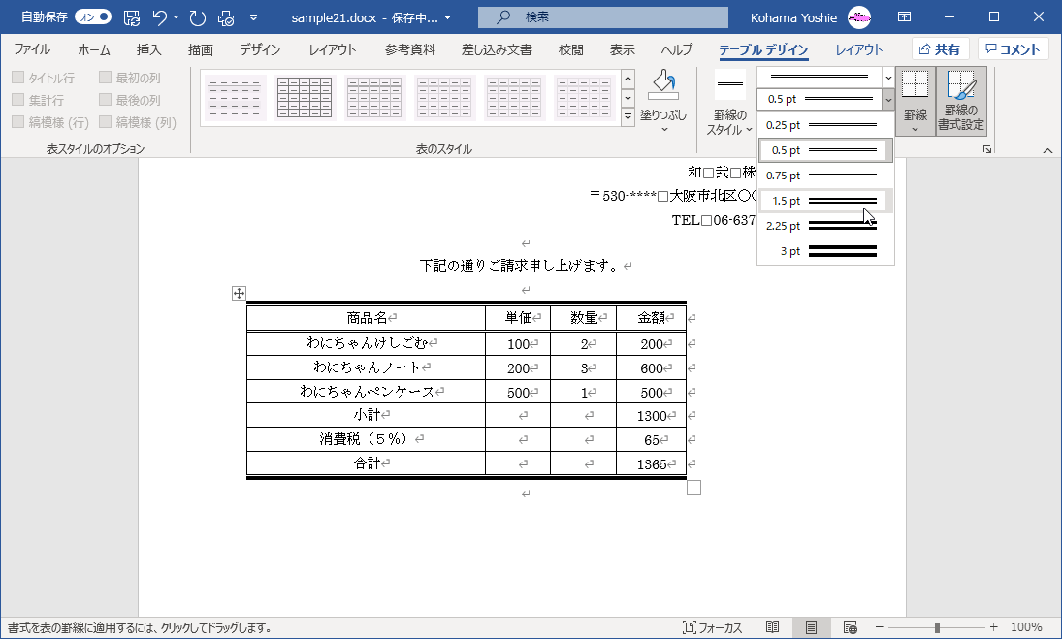Check the タイトル行 checkbox
The image size is (1062, 639).
point(18,78)
